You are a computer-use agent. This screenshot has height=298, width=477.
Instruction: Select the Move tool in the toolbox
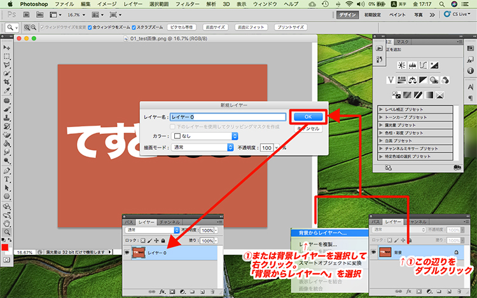(x=7, y=48)
